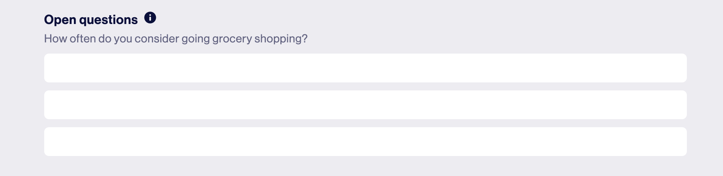
Task: Click the grocery shopping question text
Action: [x=176, y=39]
